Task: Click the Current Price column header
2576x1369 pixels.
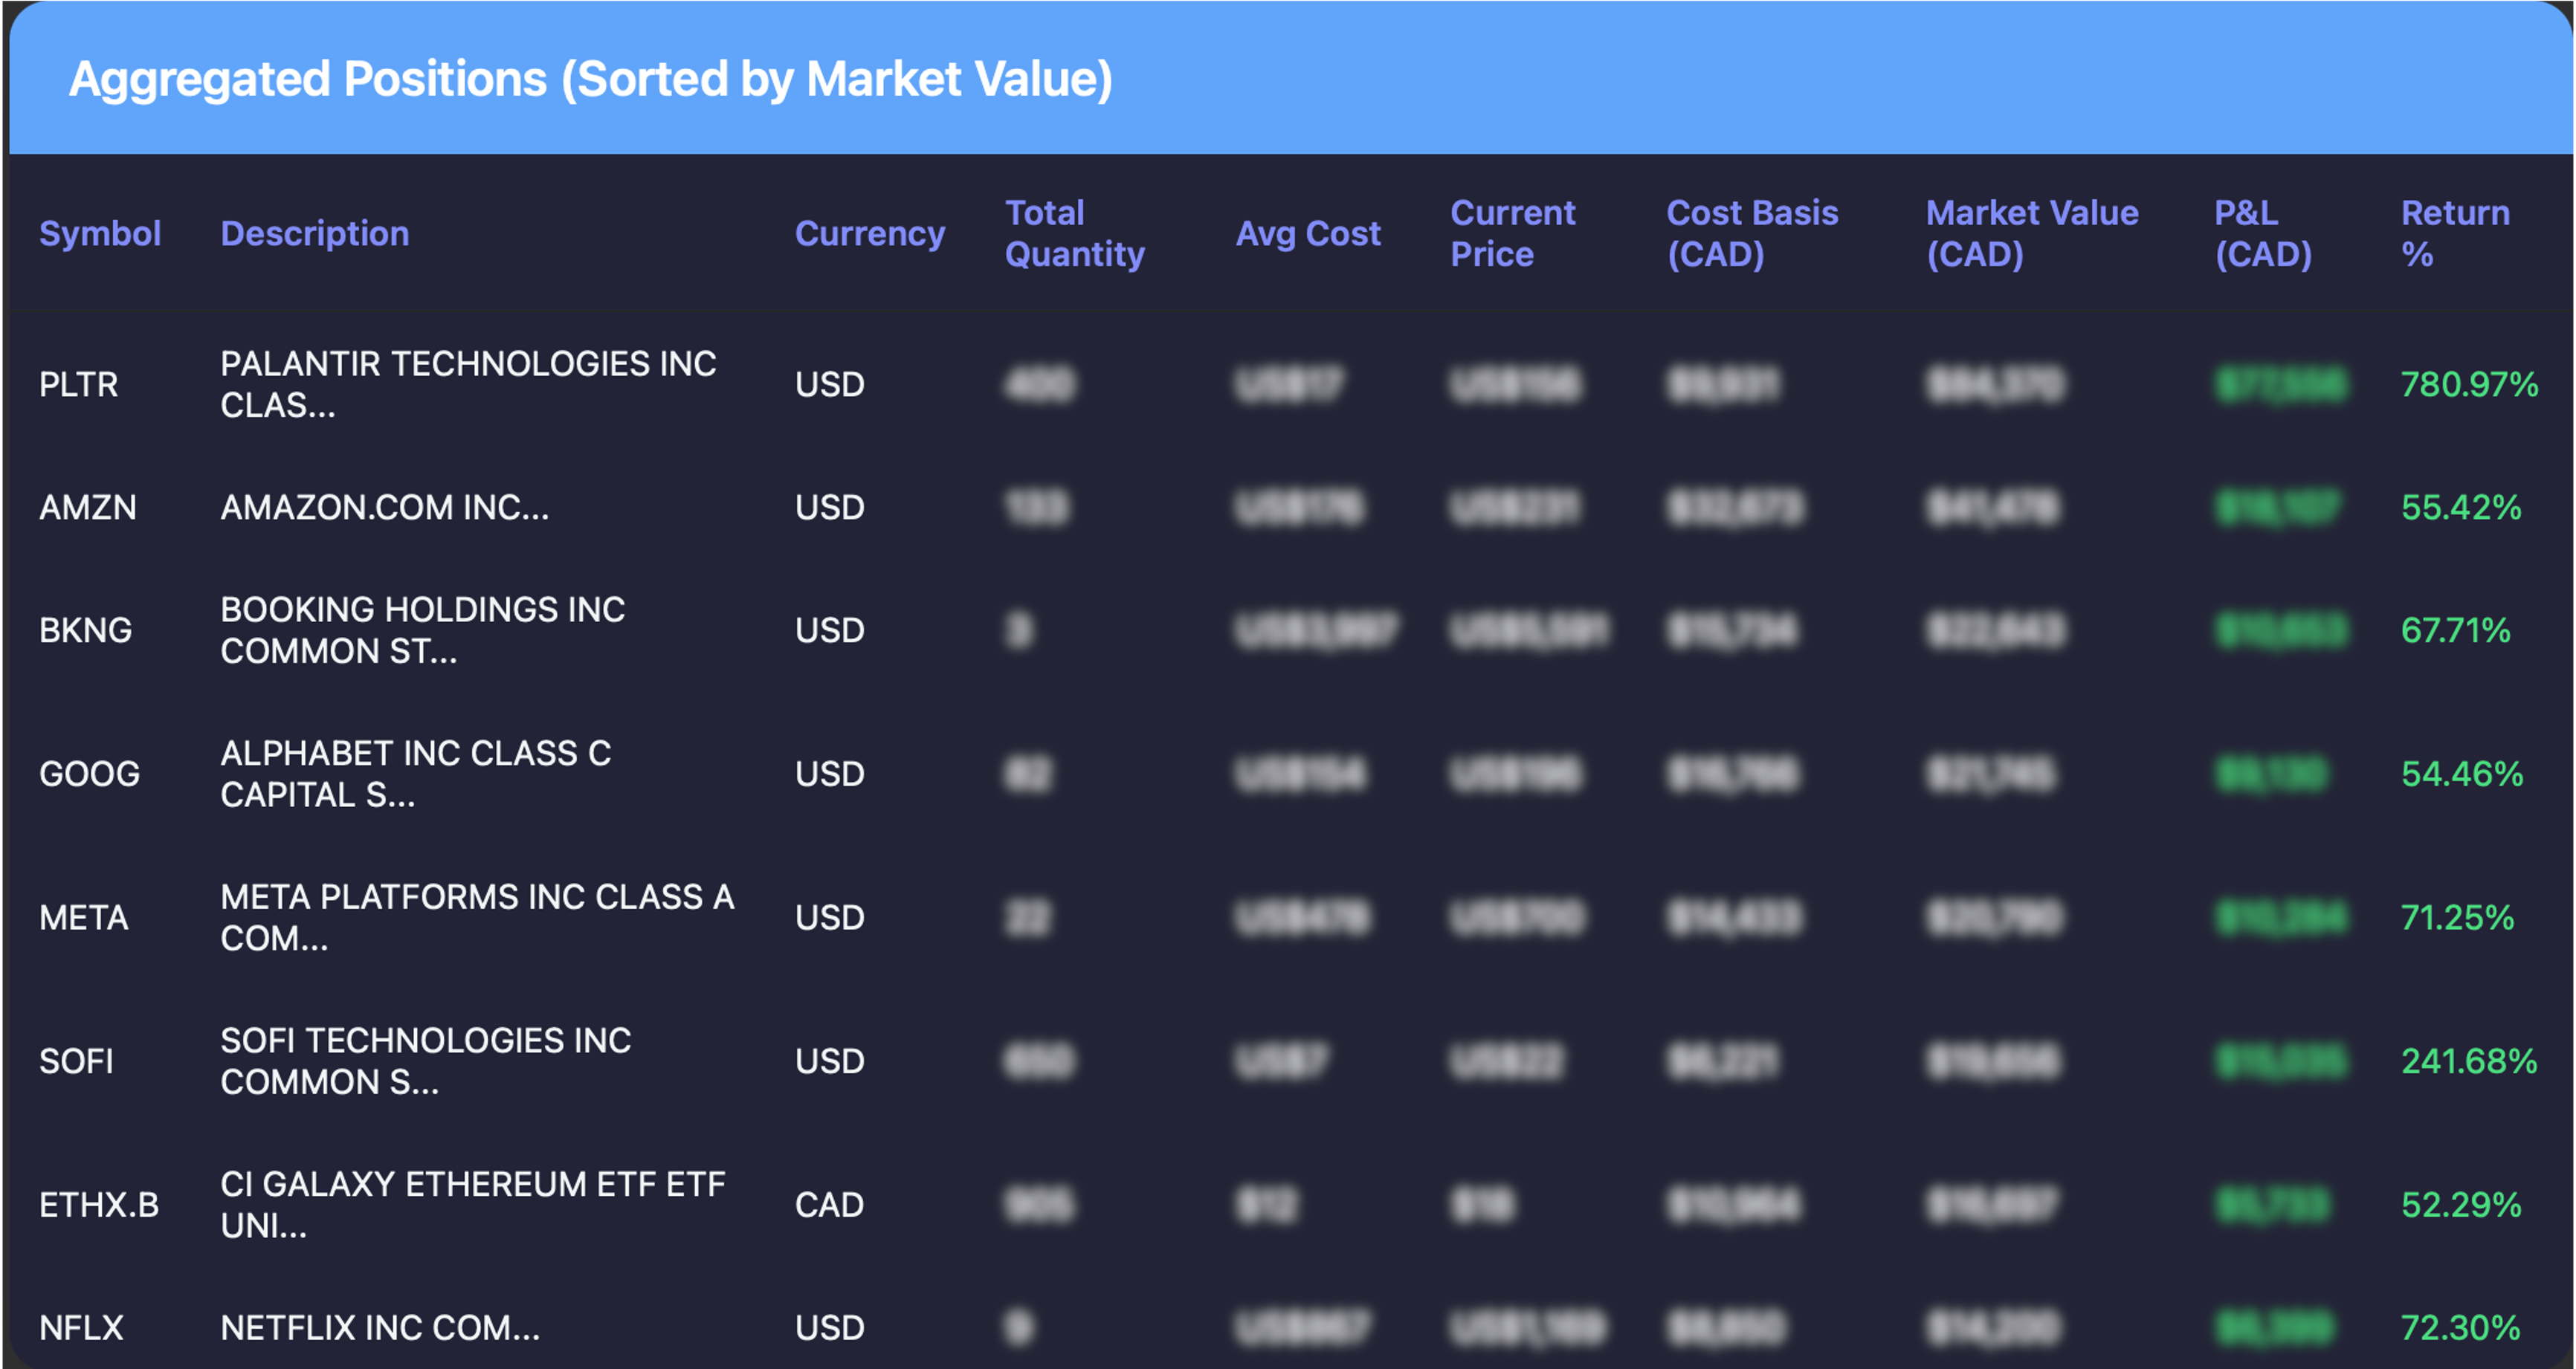Action: click(x=1512, y=233)
